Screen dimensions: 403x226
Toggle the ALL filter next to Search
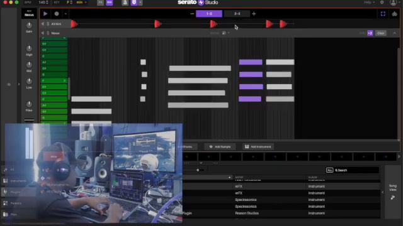(x=329, y=170)
